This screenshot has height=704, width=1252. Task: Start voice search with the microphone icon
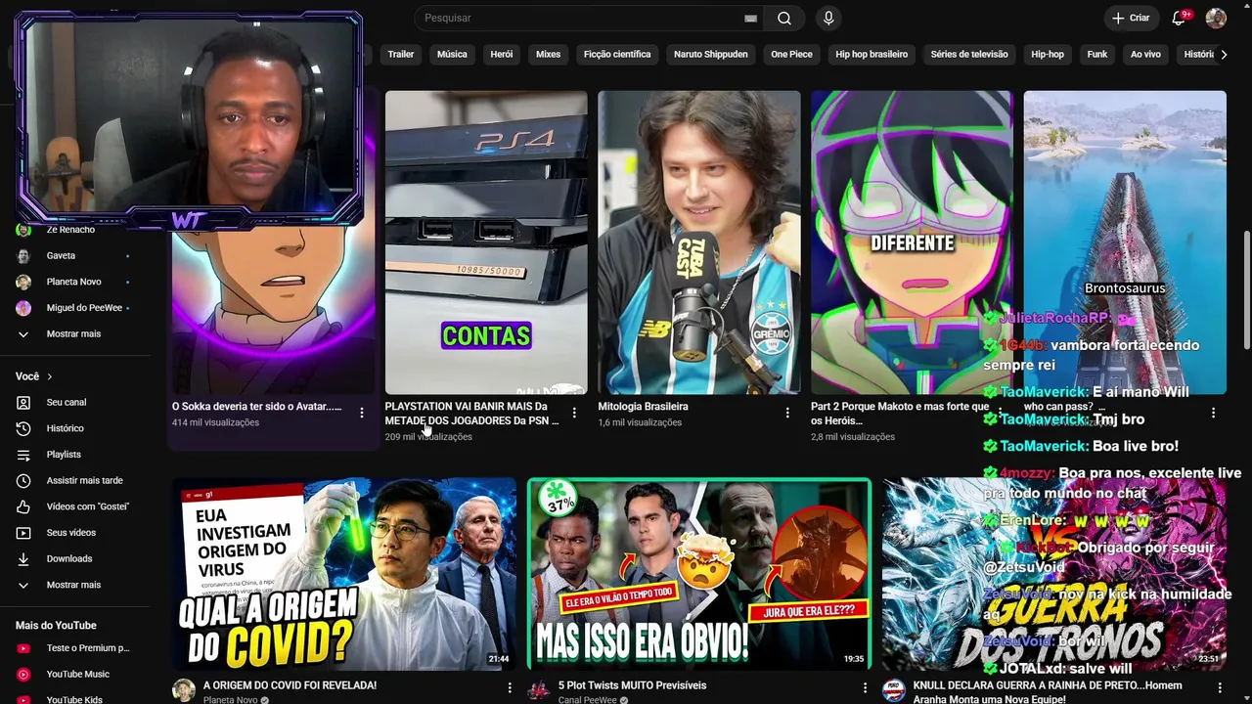click(x=829, y=18)
